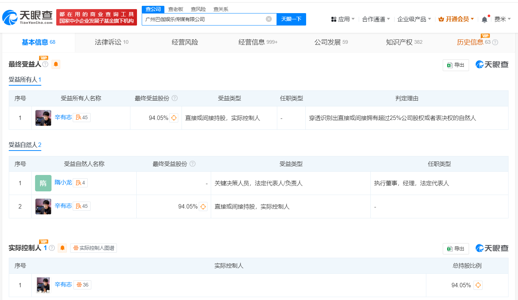The height and width of the screenshot is (300, 518).
Task: Click help icon beside 最终受益股份 in 受益自然人 table
Action: [x=193, y=164]
